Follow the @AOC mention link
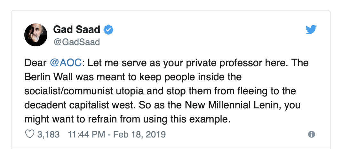Screen dimensions: 341x149 (66, 63)
